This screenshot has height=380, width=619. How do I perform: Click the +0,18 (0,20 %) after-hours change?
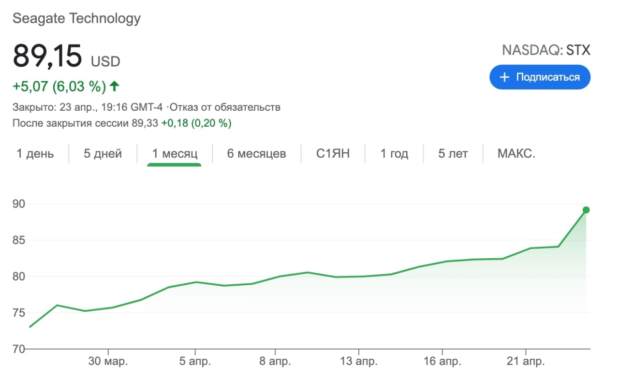[x=196, y=123]
